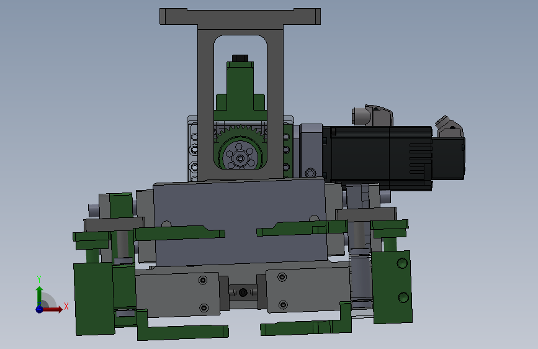The width and height of the screenshot is (538, 349).
Task: Select the black servo motor body
Action: [377, 158]
